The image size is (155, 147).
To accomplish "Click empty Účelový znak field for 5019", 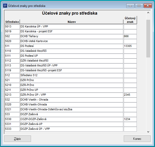I will pyautogui.click(x=130, y=32).
